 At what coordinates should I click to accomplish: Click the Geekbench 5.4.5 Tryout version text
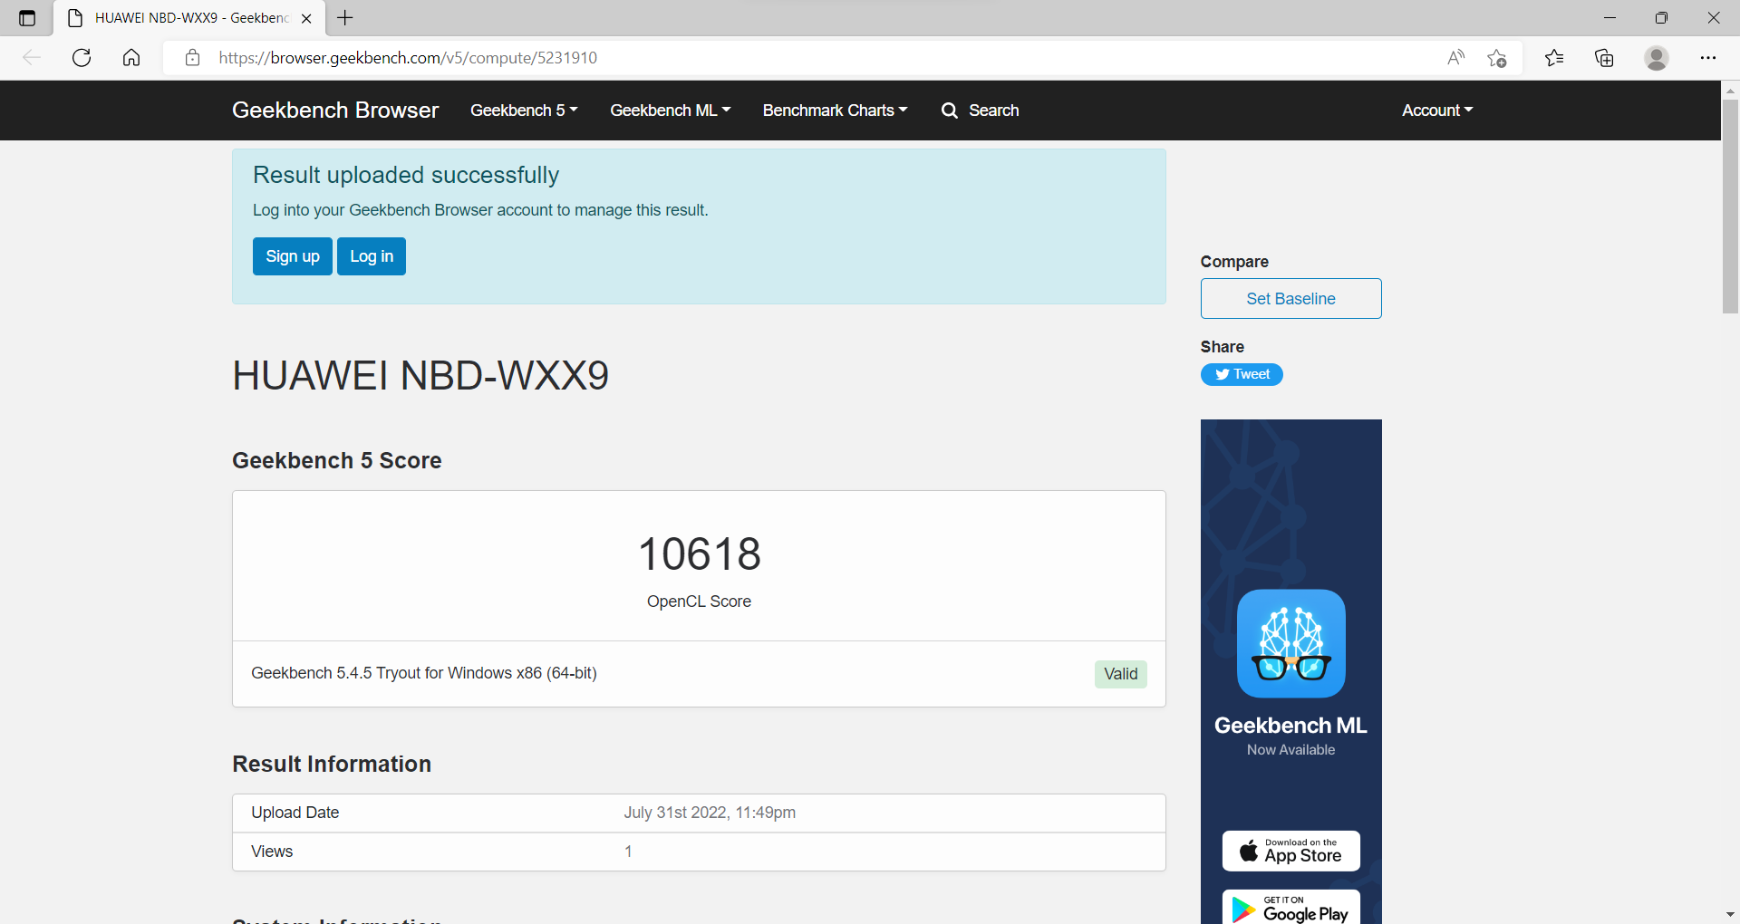coord(424,673)
